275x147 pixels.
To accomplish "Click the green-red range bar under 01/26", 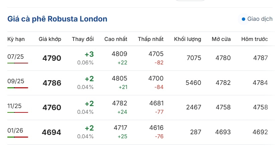I will [x=18, y=137].
